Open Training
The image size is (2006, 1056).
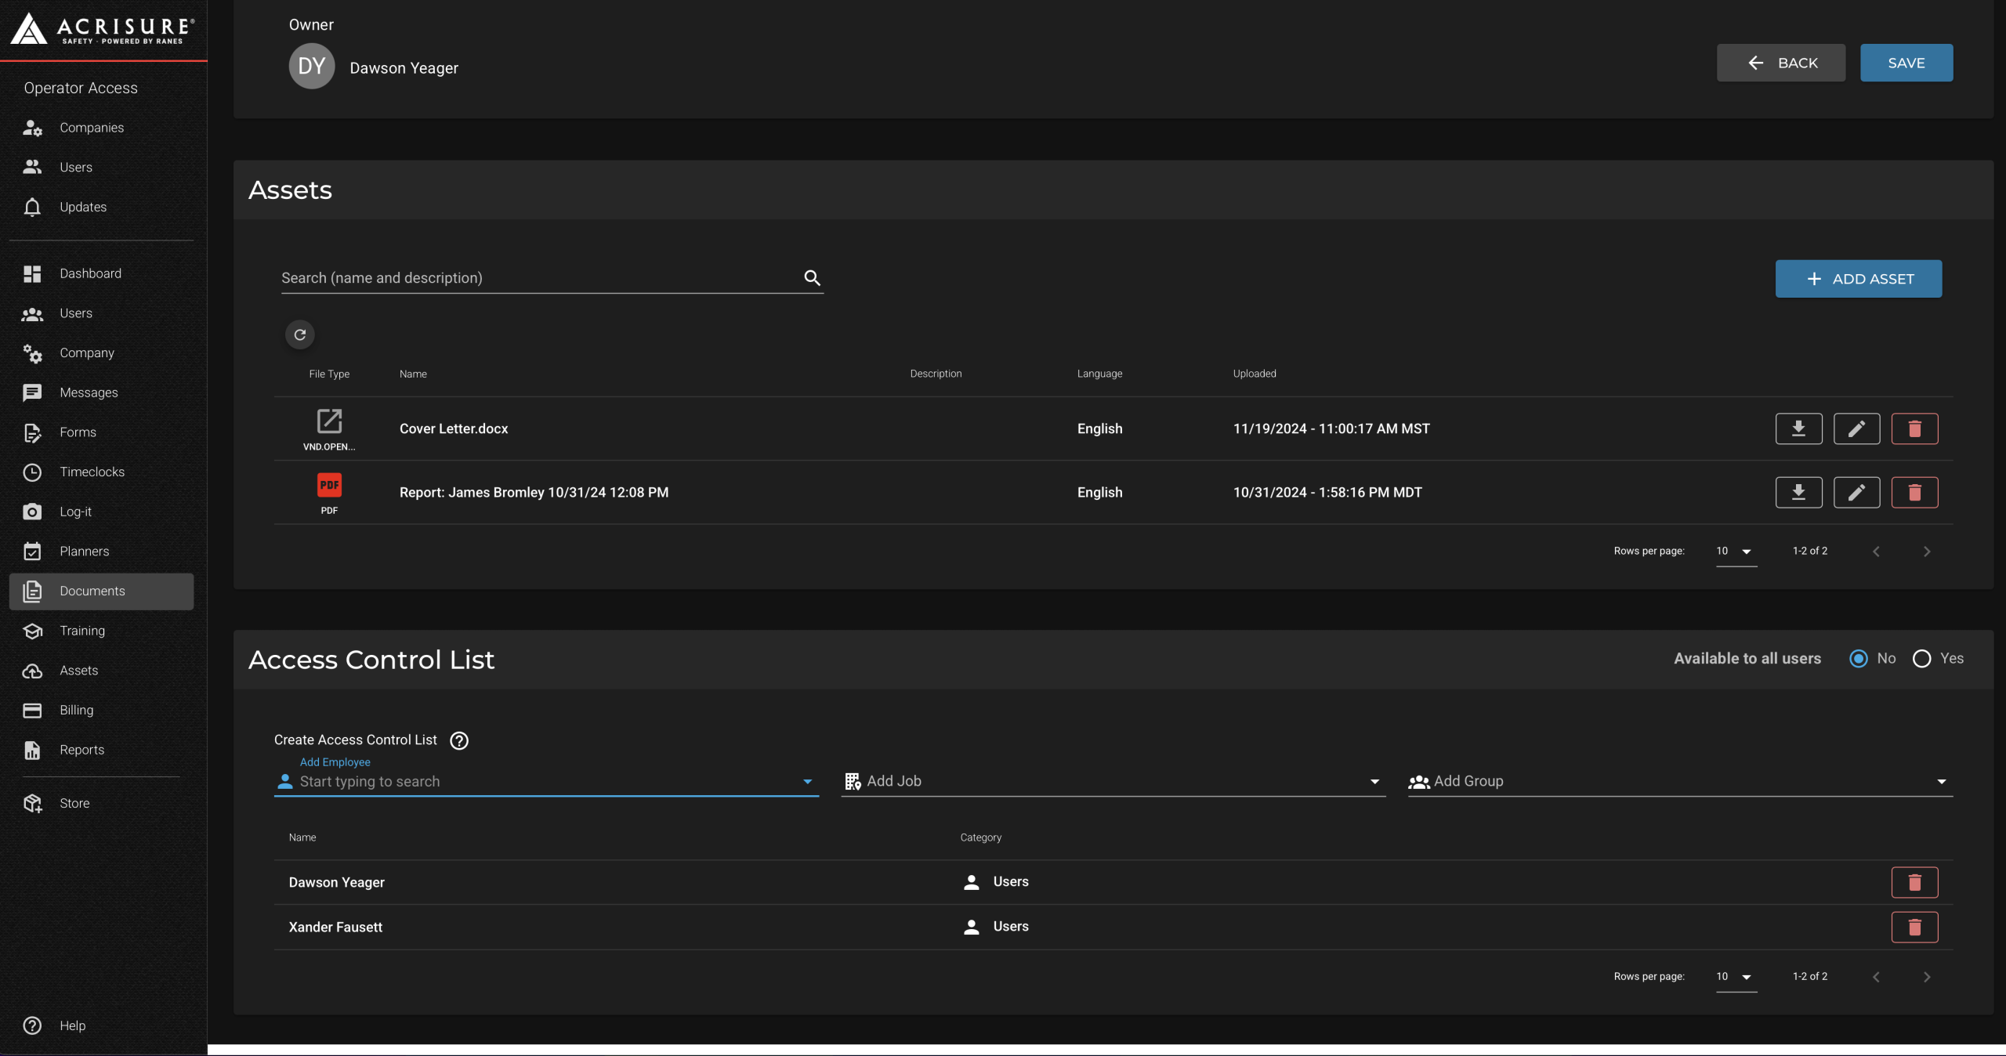[102, 631]
